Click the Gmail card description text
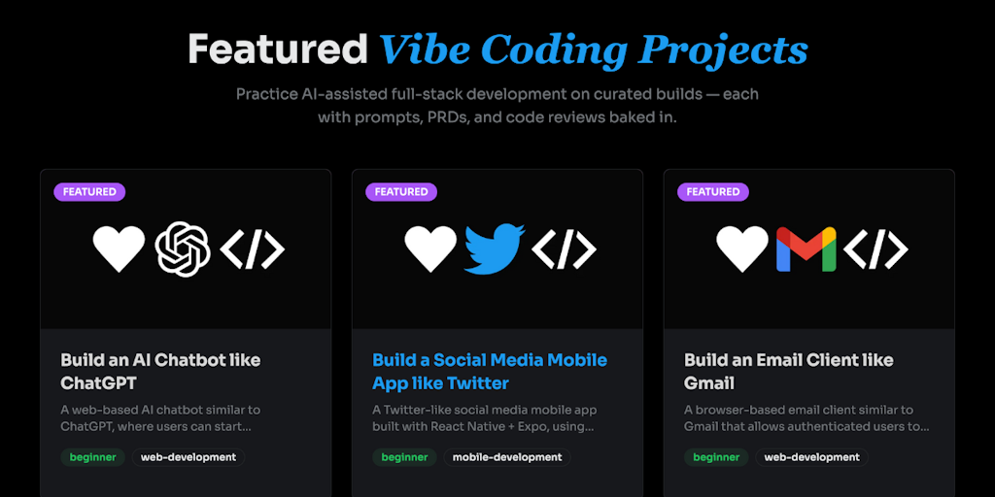 tap(806, 417)
